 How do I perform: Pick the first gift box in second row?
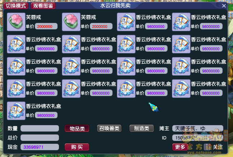[x=16, y=44]
